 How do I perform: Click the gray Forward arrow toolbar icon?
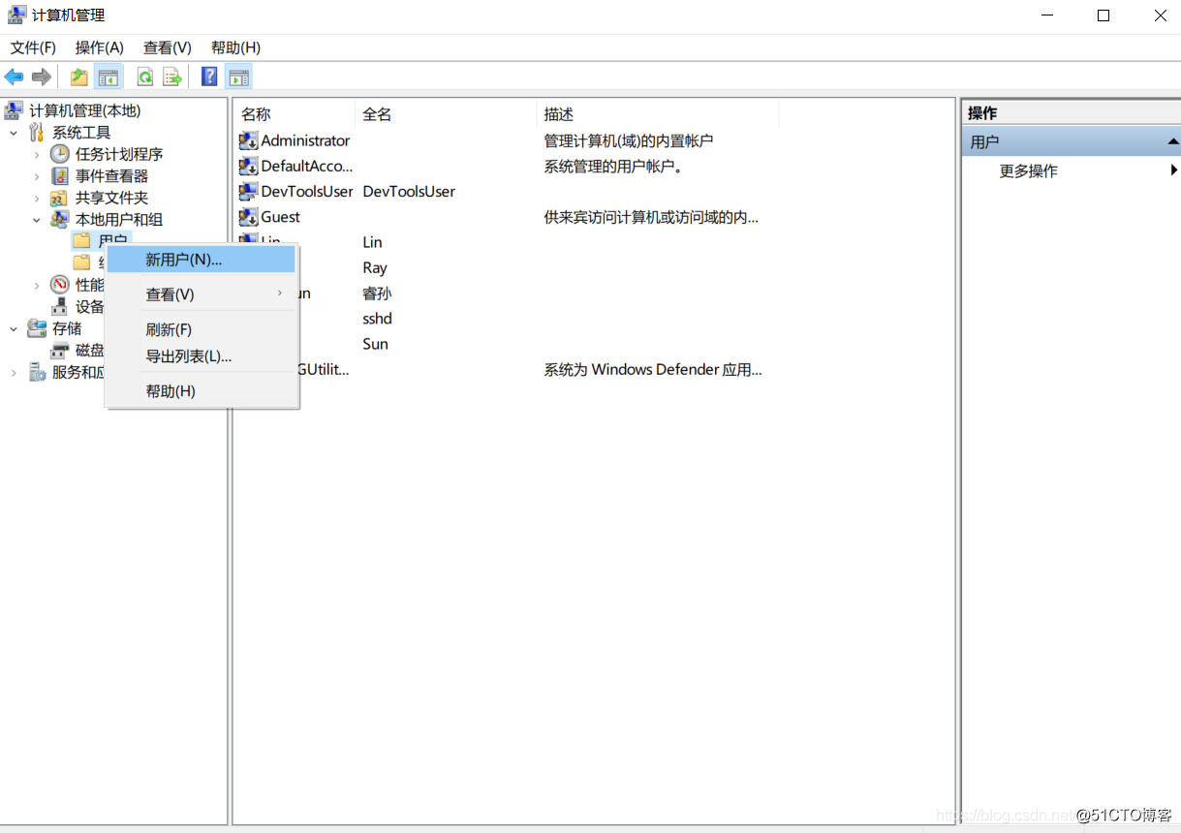point(41,77)
